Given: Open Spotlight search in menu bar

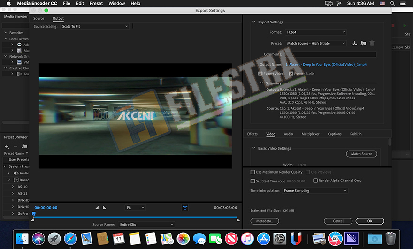Looking at the screenshot, I should 392,3.
